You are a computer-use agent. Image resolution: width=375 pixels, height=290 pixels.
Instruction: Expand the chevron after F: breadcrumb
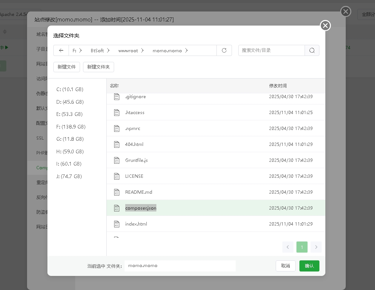[80, 50]
